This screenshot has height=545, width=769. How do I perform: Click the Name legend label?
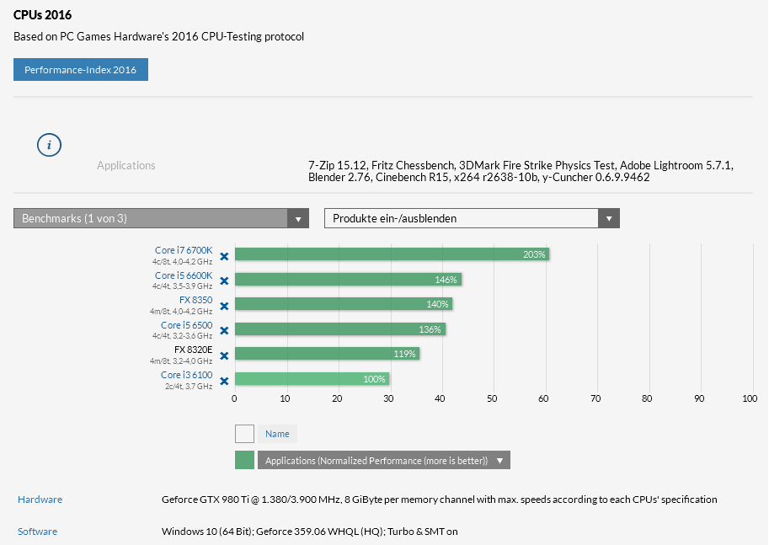click(x=277, y=434)
